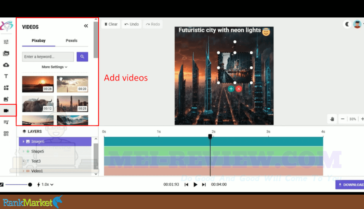Click the rotation handle above selected image
The image size is (364, 209).
tap(235, 42)
